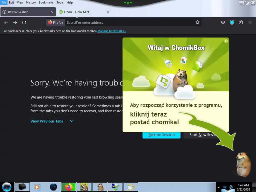Viewport: 256px width, 192px height.
Task: Click the Start New Session button
Action: click(202, 135)
